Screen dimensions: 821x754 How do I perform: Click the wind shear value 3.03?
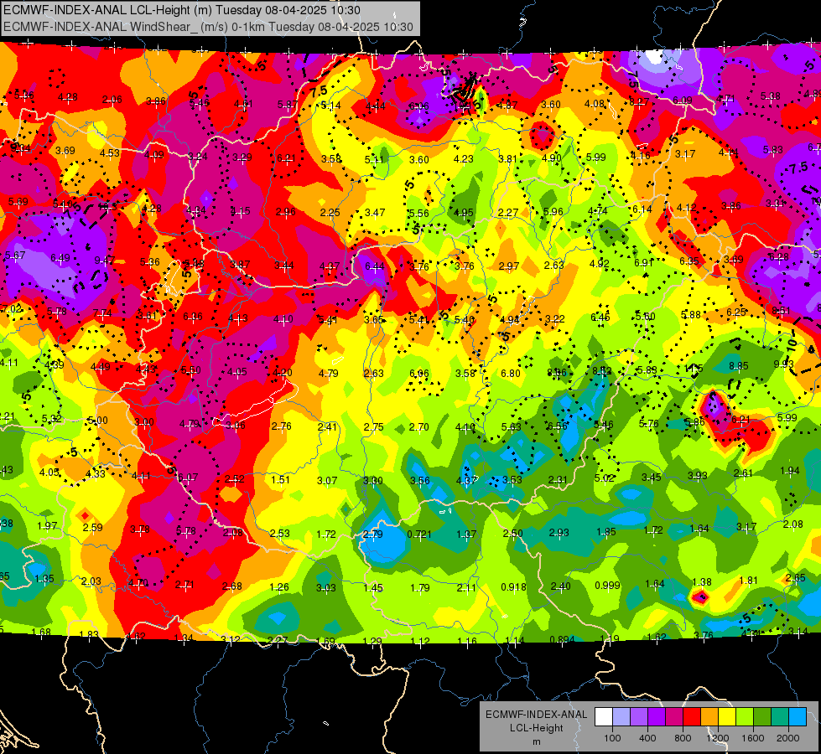[x=325, y=587]
